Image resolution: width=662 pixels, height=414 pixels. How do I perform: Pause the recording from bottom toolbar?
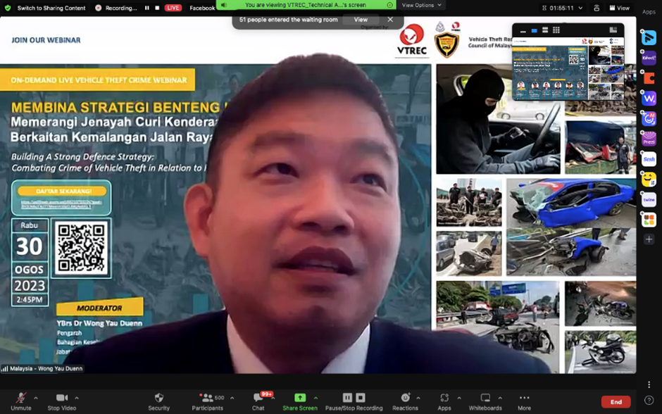tap(347, 398)
